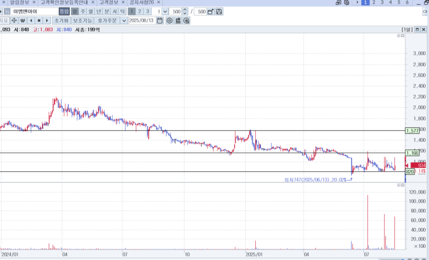Close the 알림정보 tab
Viewport: 429px width, 260px height.
click(x=34, y=2)
